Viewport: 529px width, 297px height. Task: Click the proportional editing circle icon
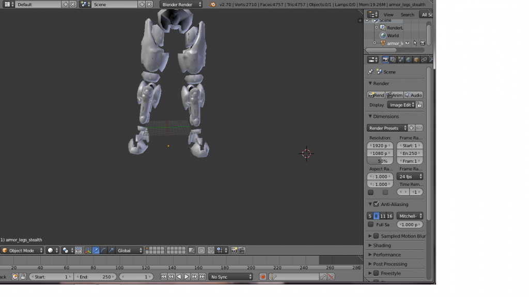(x=201, y=251)
